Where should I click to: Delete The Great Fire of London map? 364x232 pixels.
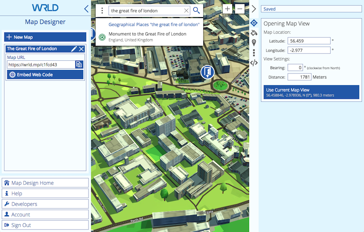pyautogui.click(x=82, y=49)
